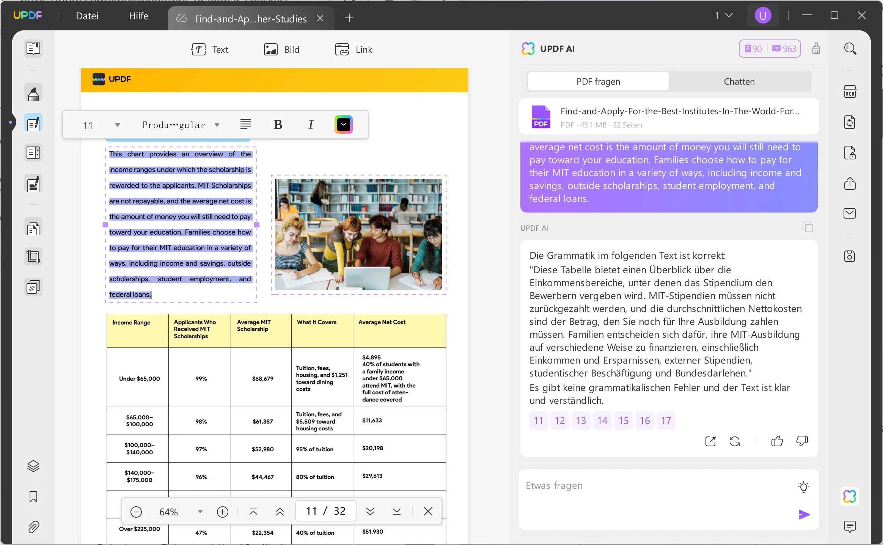Add Text using the Text tool
This screenshot has height=545, width=883.
pos(210,49)
